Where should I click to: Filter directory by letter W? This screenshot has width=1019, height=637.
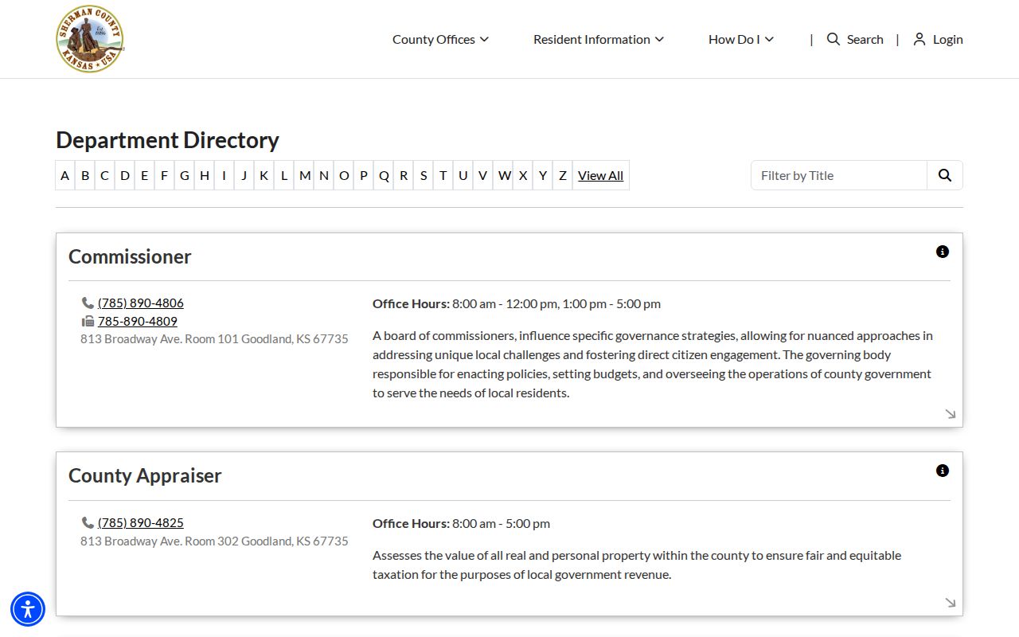coord(503,175)
